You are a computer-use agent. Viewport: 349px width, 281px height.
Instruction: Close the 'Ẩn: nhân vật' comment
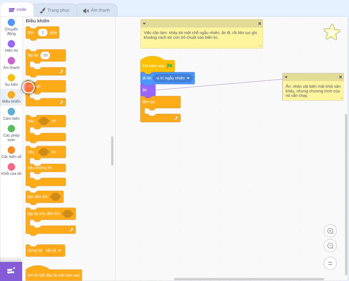point(340,77)
